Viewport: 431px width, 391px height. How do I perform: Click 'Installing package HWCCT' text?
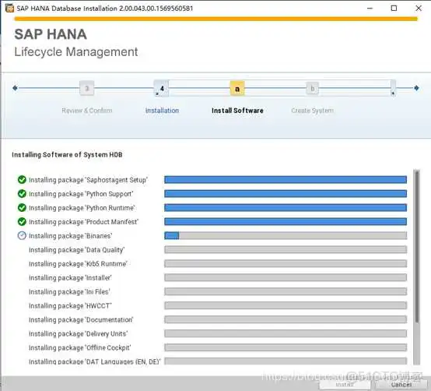click(70, 305)
